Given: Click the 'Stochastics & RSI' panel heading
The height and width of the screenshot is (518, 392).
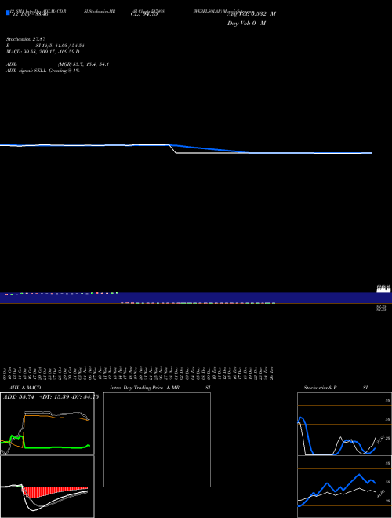Looking at the screenshot, I should 336,388.
